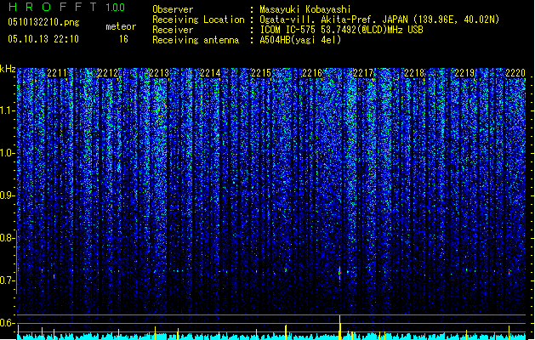Click the 2216 time marker
535x340 pixels.
coord(312,73)
